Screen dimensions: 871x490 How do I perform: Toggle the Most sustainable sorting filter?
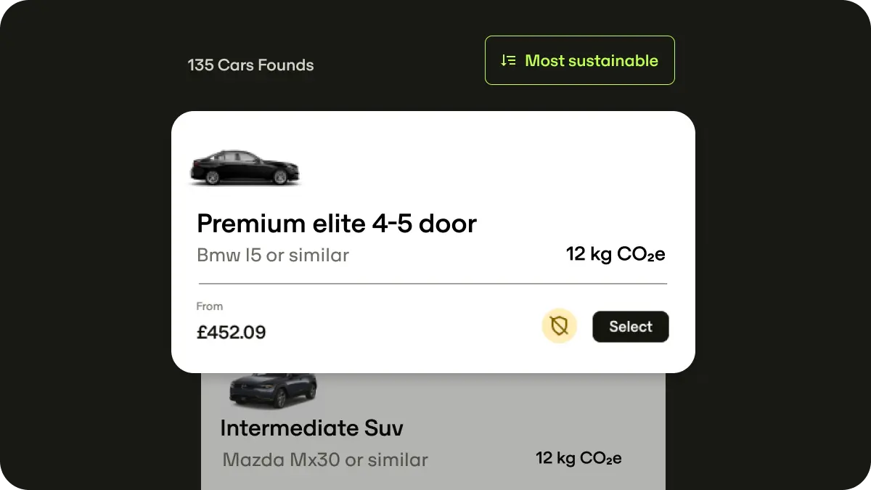coord(579,60)
